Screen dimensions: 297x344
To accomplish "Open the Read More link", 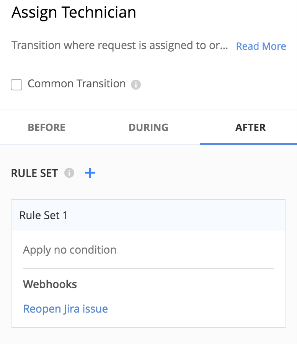I will click(x=261, y=46).
